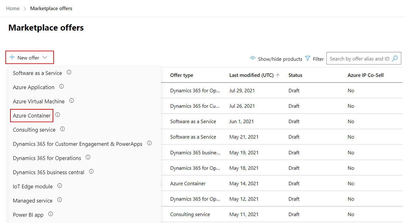
Task: Sort by the Offer type column header
Action: tap(182, 75)
